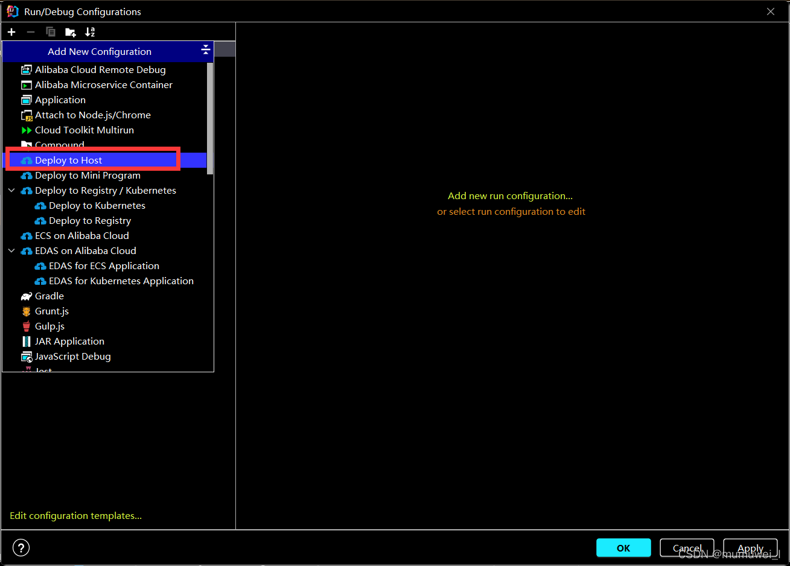Screen dimensions: 790x566
Task: Choose JAR Application configuration type
Action: pyautogui.click(x=69, y=342)
